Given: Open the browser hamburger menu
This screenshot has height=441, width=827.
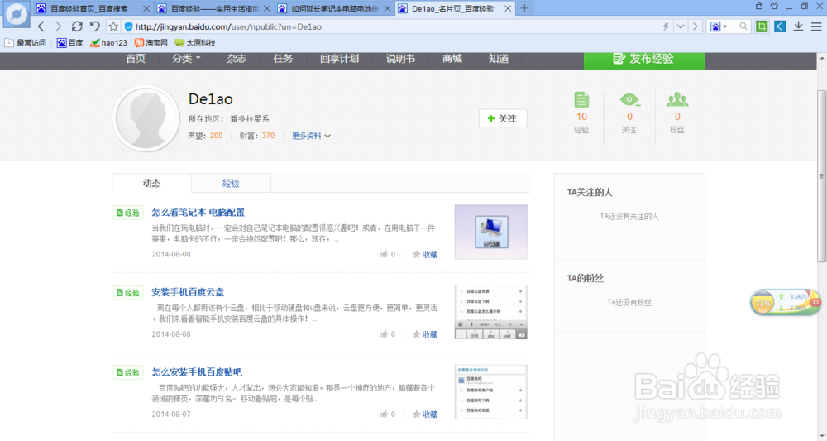Looking at the screenshot, I should 816,26.
